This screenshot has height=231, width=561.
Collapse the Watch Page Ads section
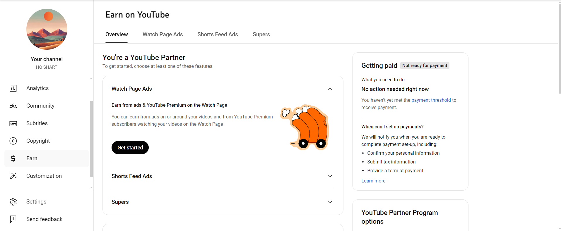click(330, 89)
